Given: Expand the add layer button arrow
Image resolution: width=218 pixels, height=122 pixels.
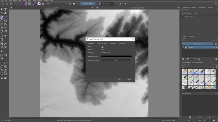Looking at the screenshot, I should (185, 59).
